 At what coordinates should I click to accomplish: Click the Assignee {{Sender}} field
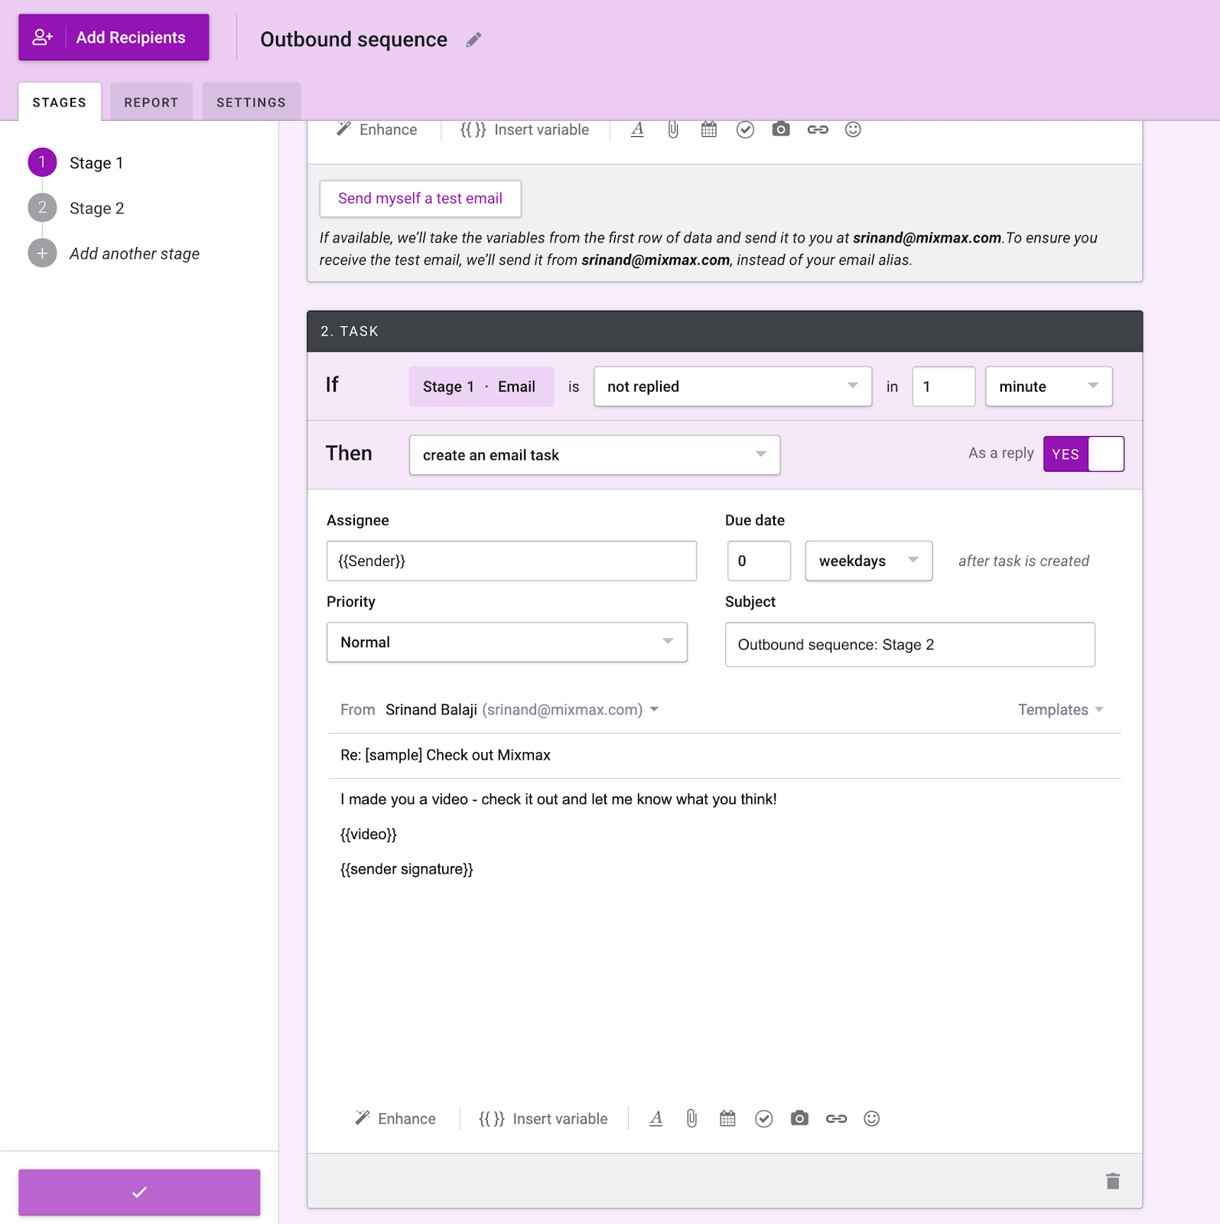[x=512, y=561]
